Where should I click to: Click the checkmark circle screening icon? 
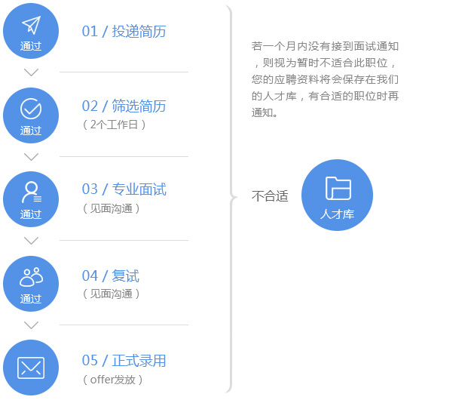[31, 109]
